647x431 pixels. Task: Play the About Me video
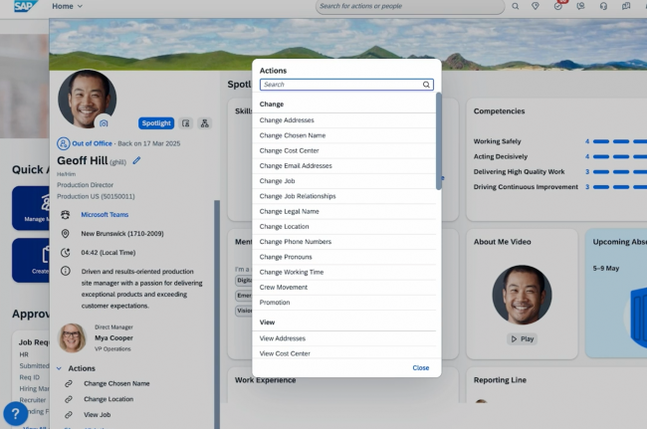(522, 338)
